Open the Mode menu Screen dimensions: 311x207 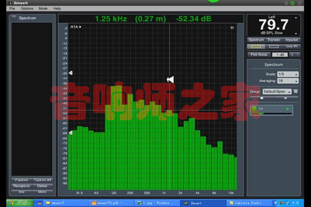pos(43,9)
